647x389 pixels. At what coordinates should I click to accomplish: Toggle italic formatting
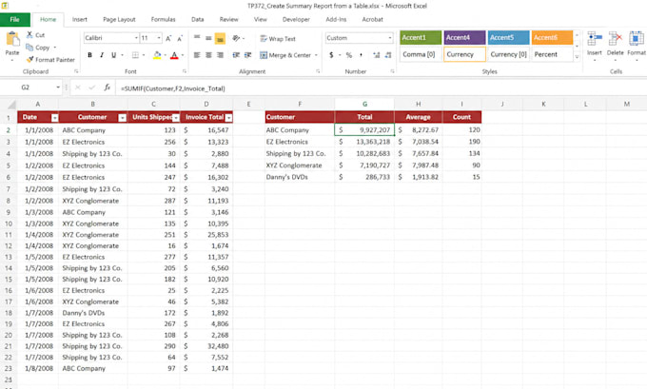tap(102, 55)
